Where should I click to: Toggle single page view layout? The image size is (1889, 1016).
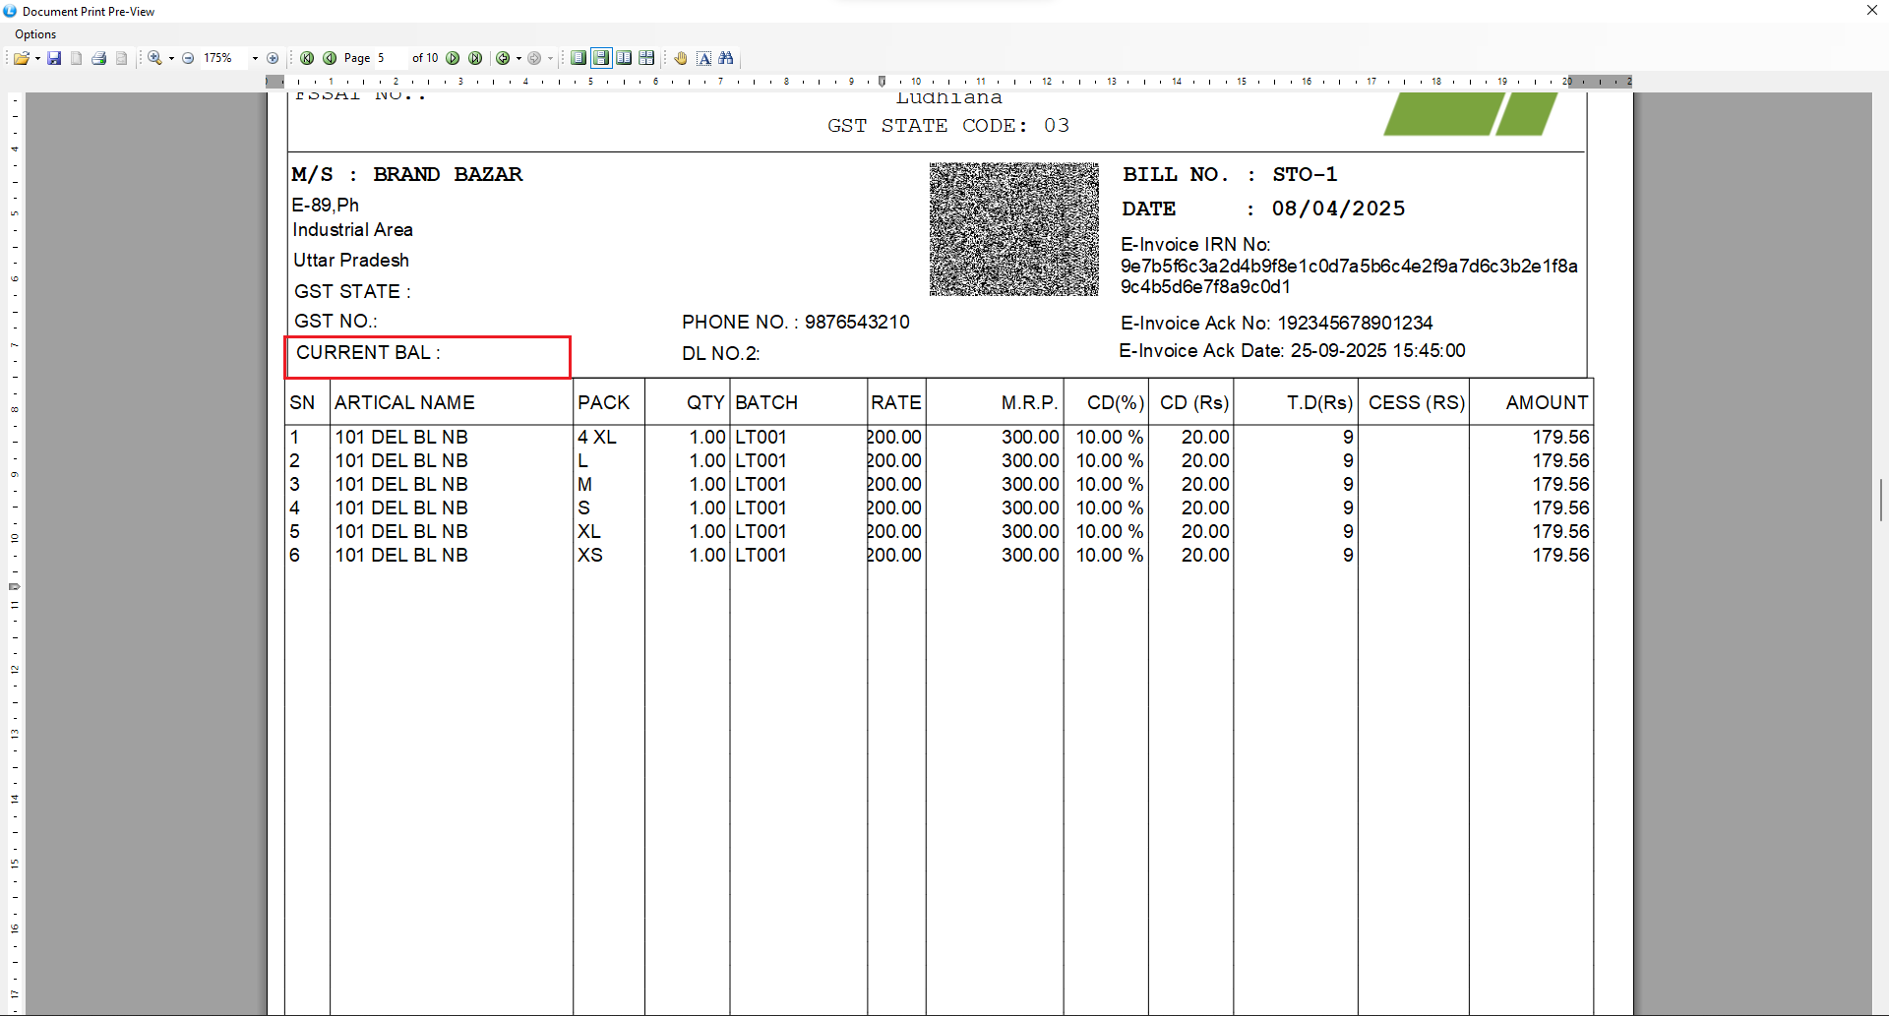point(579,58)
